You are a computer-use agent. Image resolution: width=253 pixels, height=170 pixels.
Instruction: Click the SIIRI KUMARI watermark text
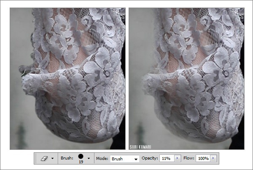(x=141, y=147)
